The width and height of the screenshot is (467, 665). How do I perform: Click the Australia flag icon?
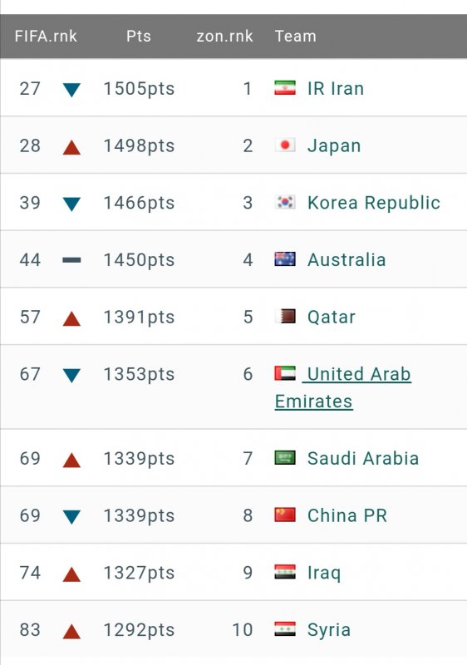[x=285, y=259]
